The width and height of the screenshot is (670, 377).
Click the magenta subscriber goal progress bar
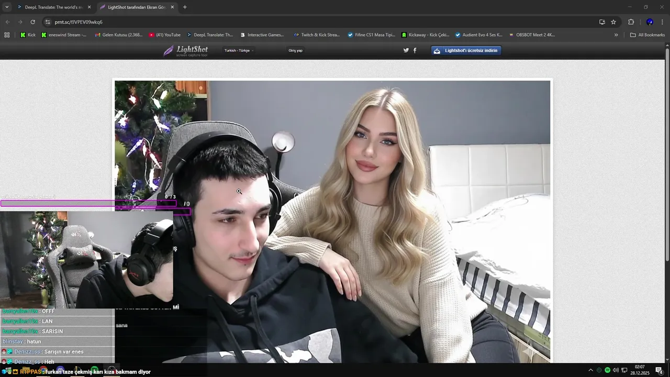tap(88, 204)
